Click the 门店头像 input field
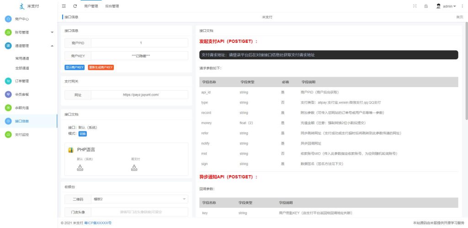 click(139, 212)
